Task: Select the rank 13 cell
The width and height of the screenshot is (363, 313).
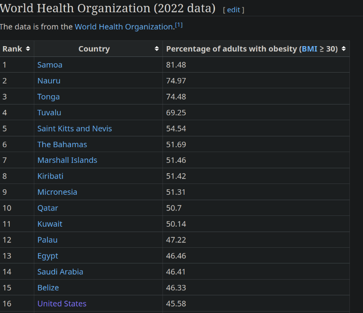Action: [17, 256]
